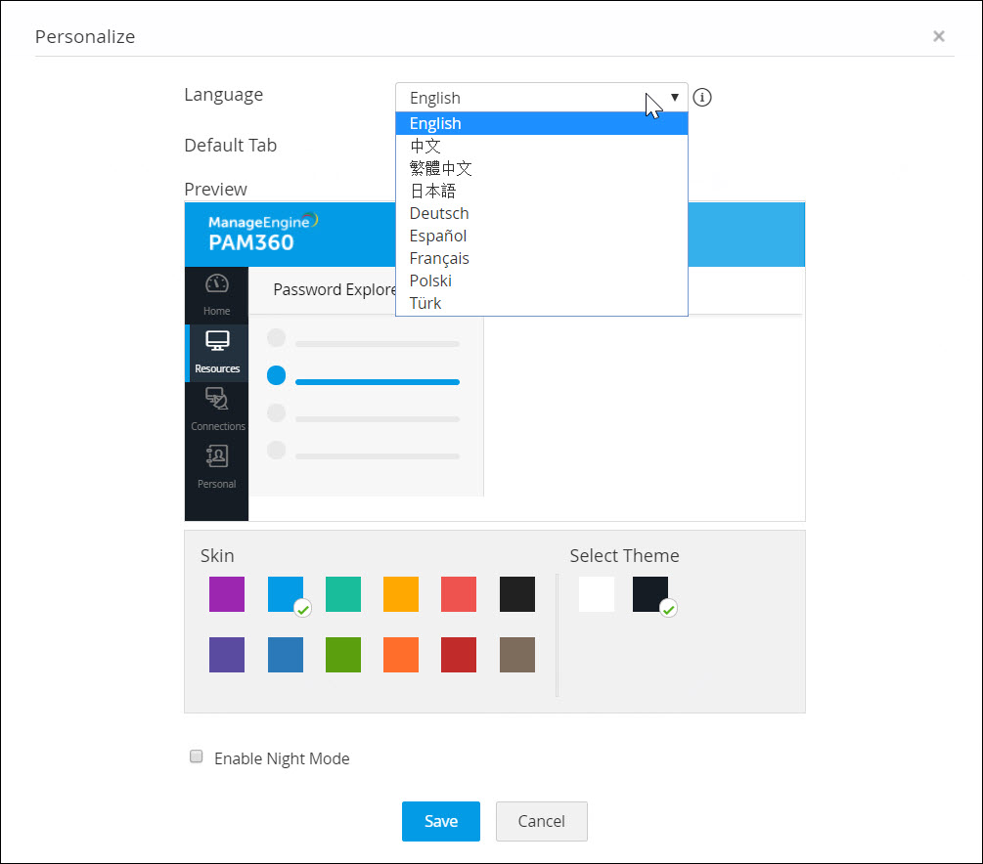Pick Français from the language list
The width and height of the screenshot is (983, 864).
tap(542, 259)
